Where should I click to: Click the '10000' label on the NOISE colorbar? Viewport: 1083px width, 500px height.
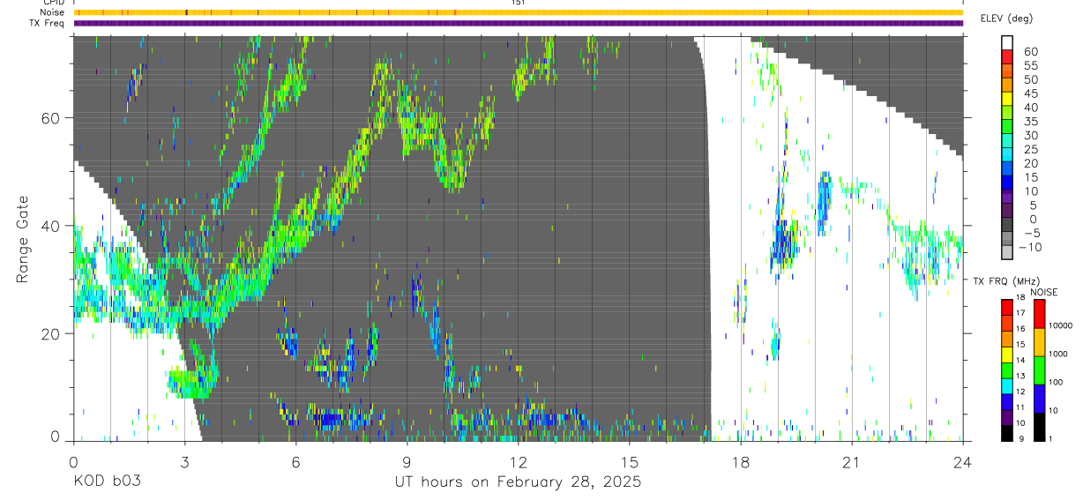(x=1062, y=326)
